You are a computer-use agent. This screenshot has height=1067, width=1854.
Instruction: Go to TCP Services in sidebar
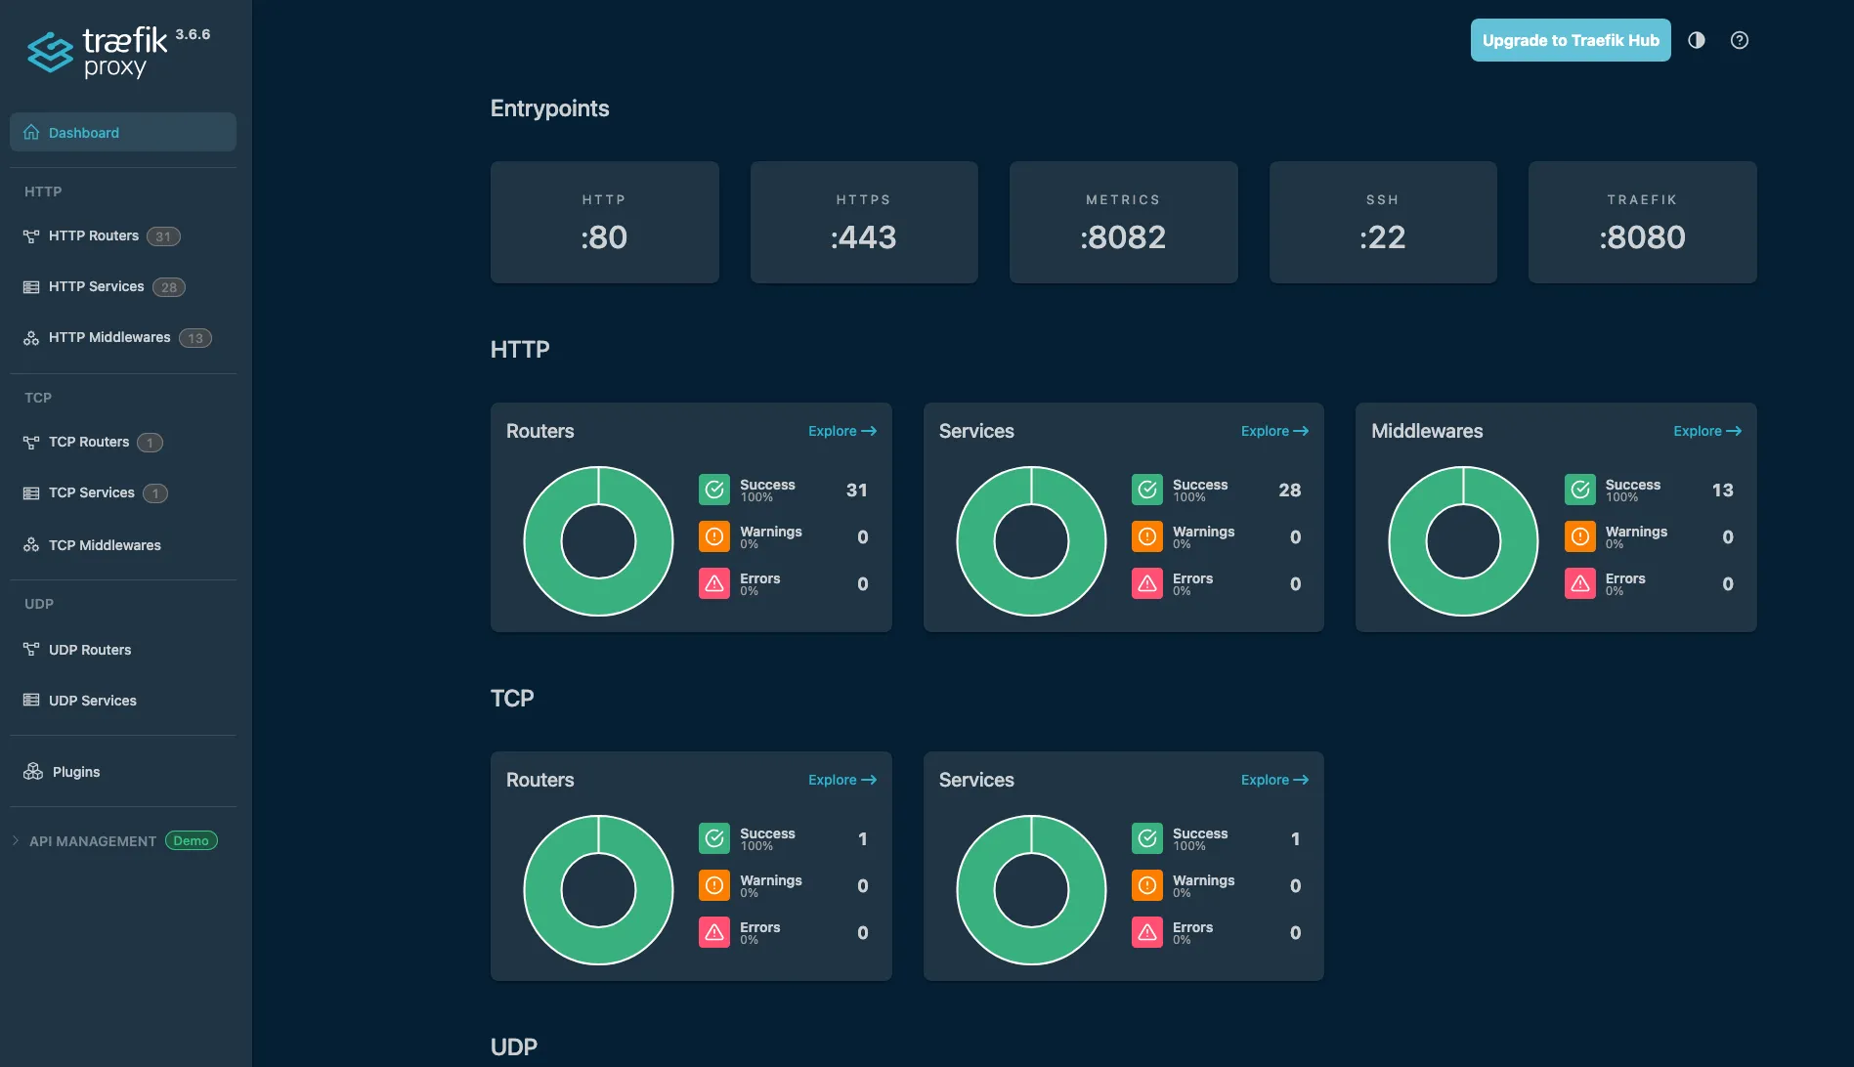pos(92,493)
